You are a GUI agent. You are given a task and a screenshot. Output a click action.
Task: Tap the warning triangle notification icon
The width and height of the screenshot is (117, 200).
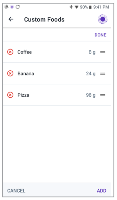[6, 7]
